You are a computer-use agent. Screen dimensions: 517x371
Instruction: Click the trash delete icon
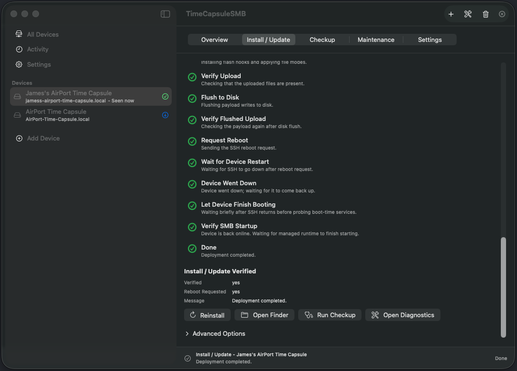click(485, 14)
